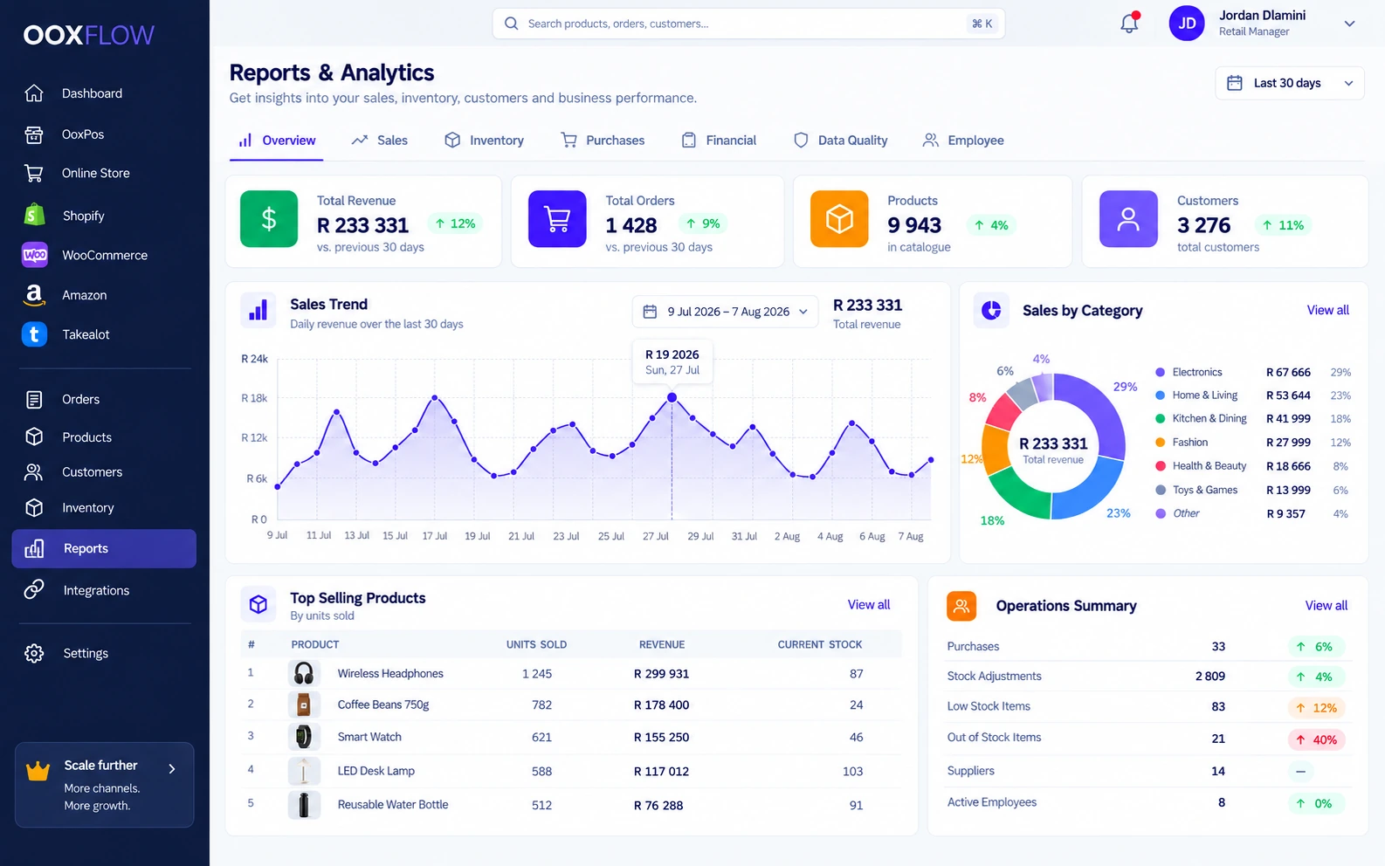Click the Coffee Beans 750g product thumbnail
Viewport: 1385px width, 866px height.
pyautogui.click(x=303, y=704)
